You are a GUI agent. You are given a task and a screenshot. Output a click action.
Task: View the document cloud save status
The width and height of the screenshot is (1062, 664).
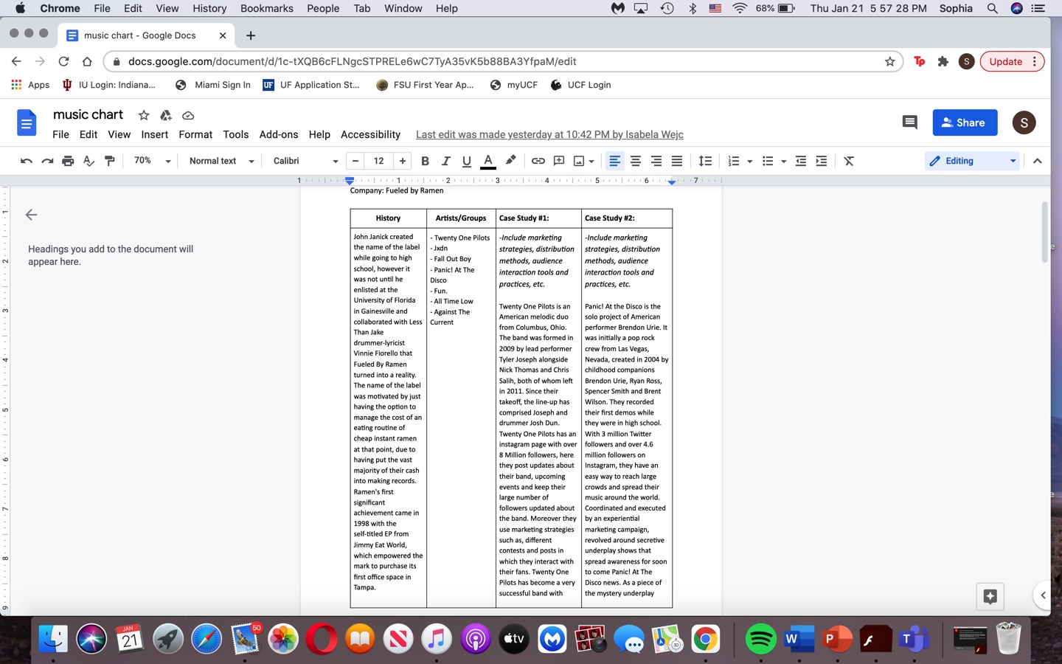[188, 115]
